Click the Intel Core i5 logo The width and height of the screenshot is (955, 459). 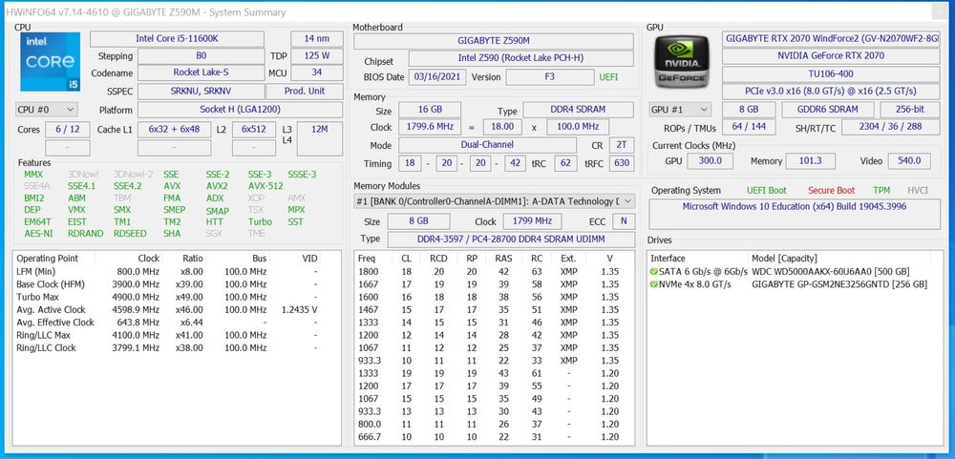[50, 61]
